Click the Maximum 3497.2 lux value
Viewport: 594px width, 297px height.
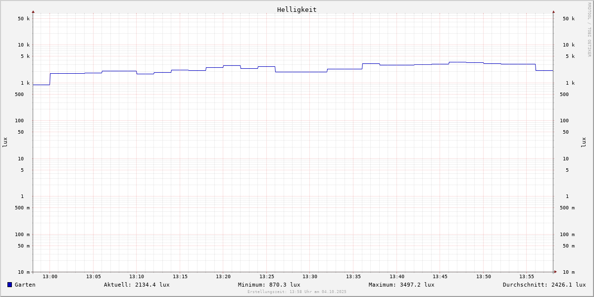tap(401, 285)
